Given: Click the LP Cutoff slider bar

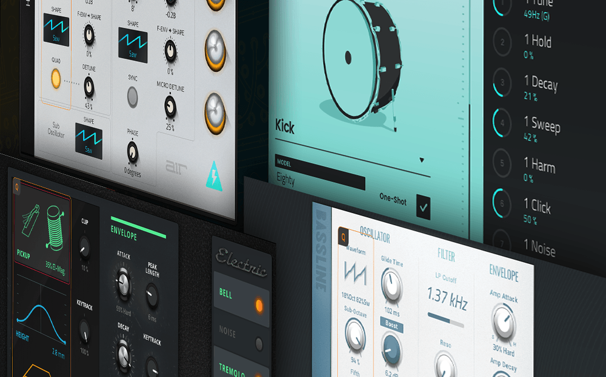Looking at the screenshot, I should point(445,317).
